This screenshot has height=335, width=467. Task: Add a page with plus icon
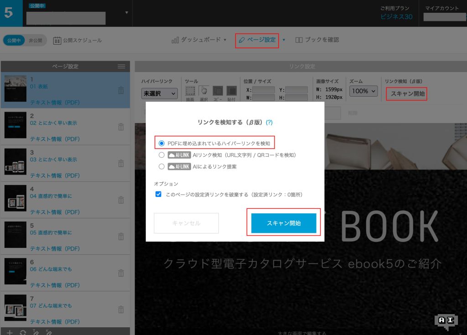click(10, 332)
